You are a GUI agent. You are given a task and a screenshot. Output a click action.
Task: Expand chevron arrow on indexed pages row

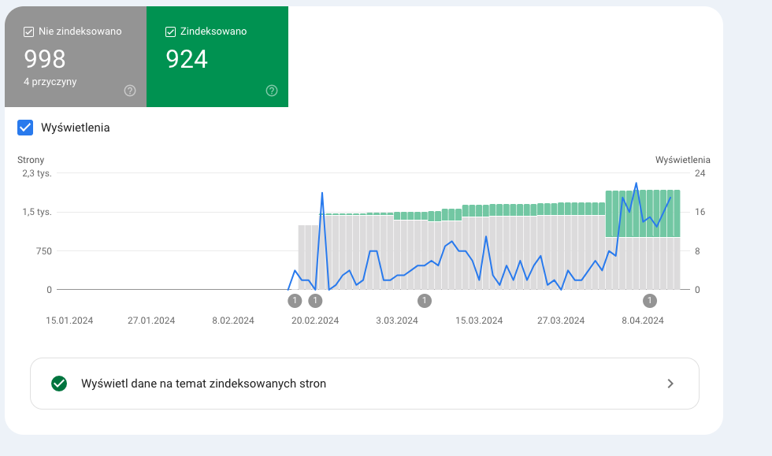(670, 384)
